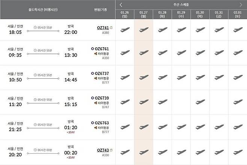Select the 02.01 Saturday date column header

238,14
